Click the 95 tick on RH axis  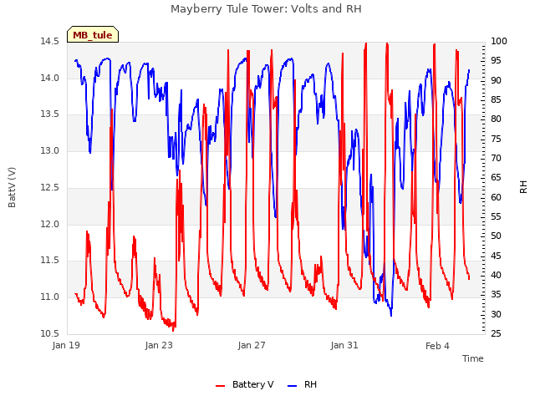pyautogui.click(x=496, y=61)
